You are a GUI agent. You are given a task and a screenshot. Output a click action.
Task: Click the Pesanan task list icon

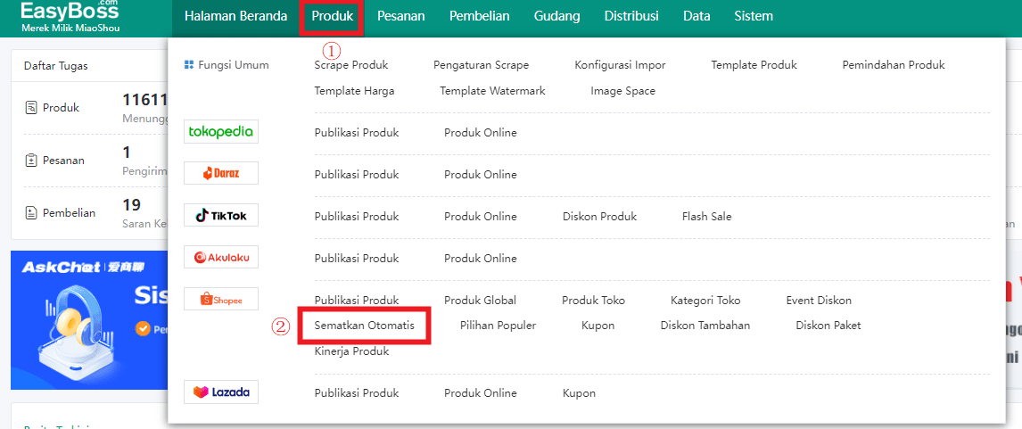(31, 161)
